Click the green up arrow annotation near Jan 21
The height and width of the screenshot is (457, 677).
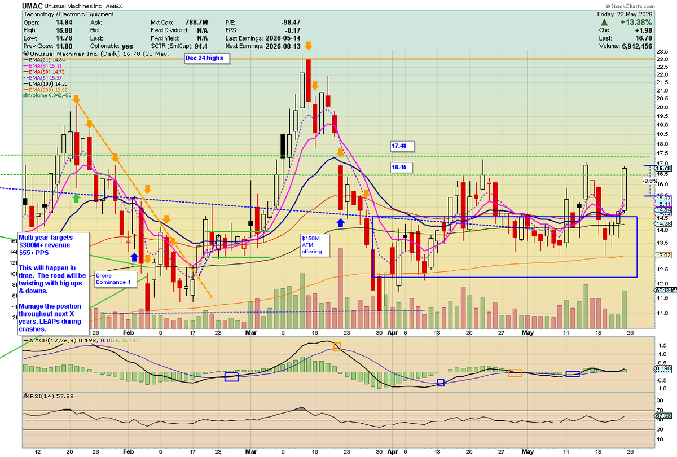76,198
